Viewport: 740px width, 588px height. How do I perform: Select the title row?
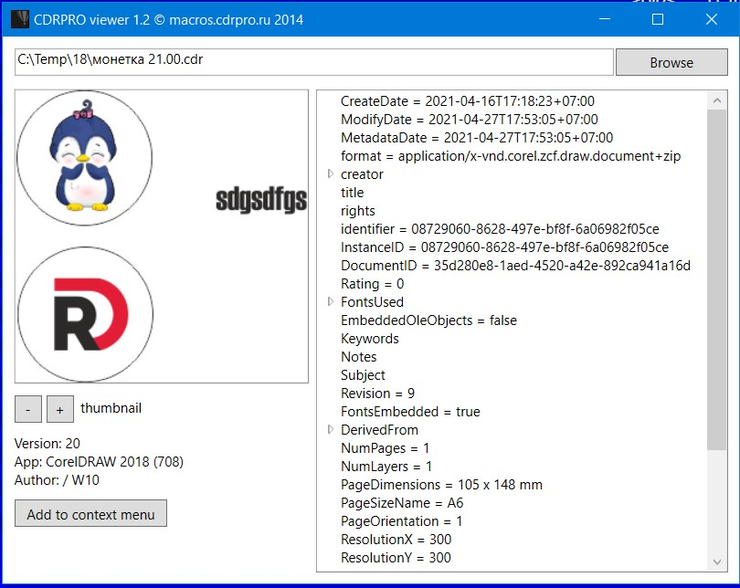352,193
